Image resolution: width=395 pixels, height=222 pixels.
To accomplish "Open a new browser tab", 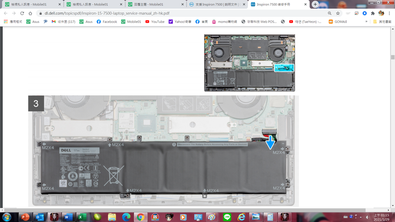I will click(x=315, y=4).
